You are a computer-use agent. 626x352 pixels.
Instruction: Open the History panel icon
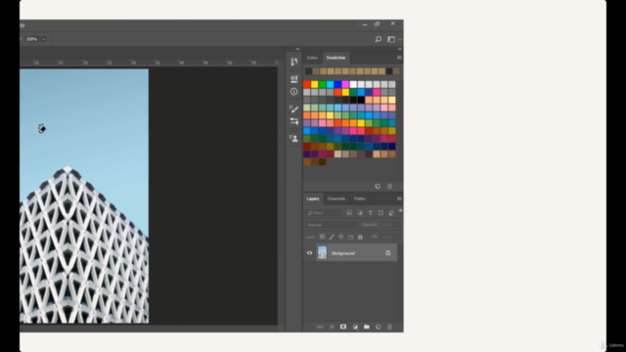click(x=294, y=62)
